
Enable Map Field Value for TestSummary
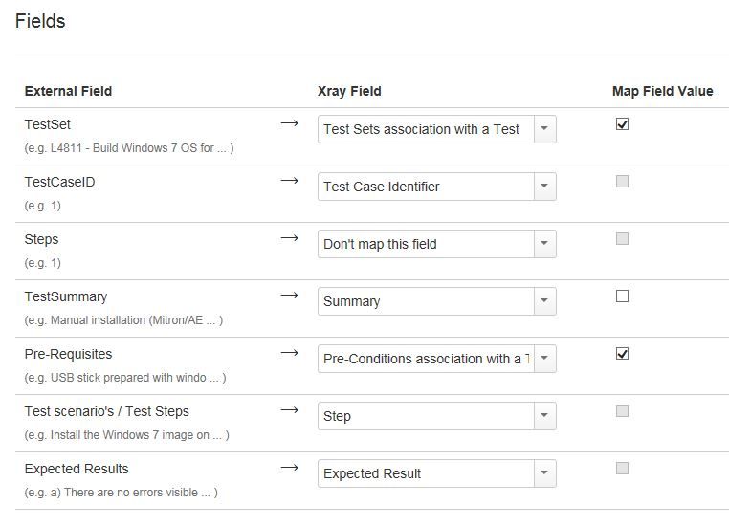(x=622, y=296)
